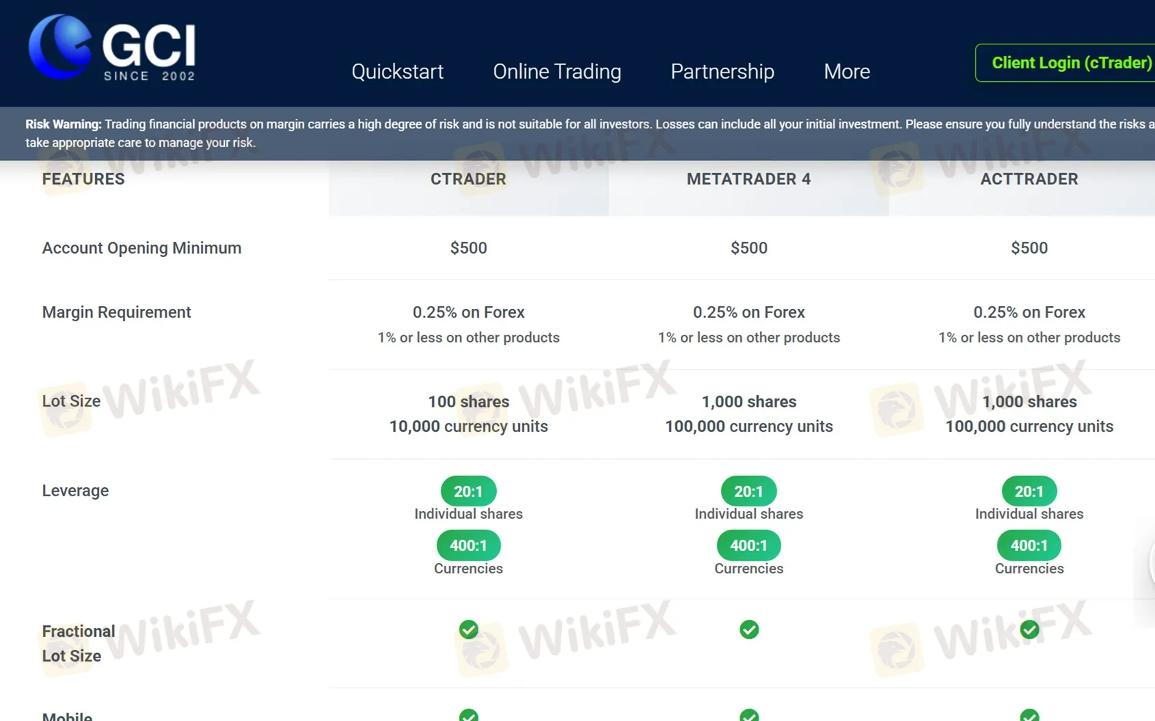Click ActTrader's Fractional Lot Size checkmark icon
Viewport: 1155px width, 721px height.
point(1029,629)
